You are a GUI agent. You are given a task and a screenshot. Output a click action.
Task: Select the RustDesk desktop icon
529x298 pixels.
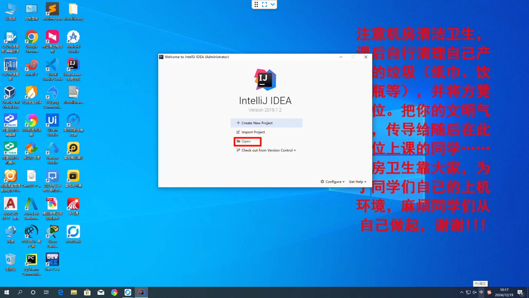(x=73, y=234)
